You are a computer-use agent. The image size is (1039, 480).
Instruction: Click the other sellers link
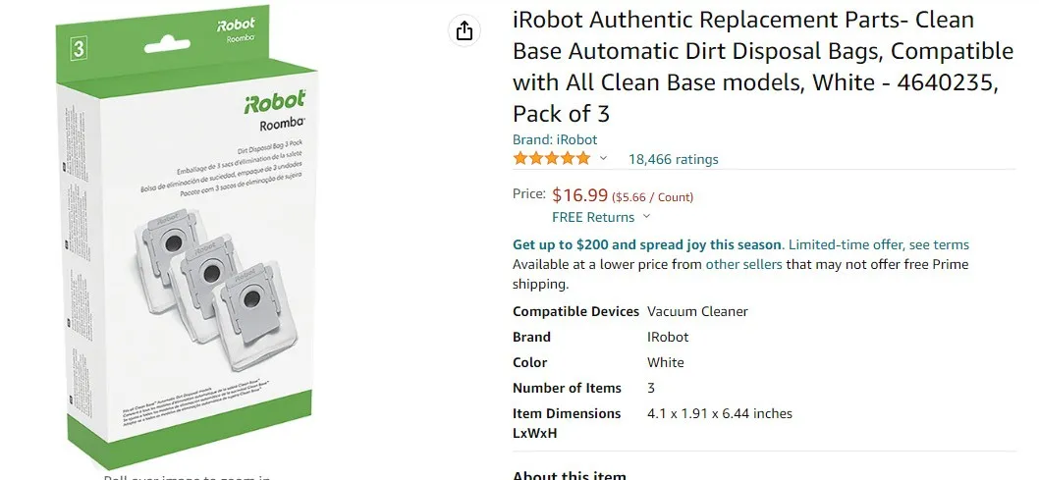(743, 264)
